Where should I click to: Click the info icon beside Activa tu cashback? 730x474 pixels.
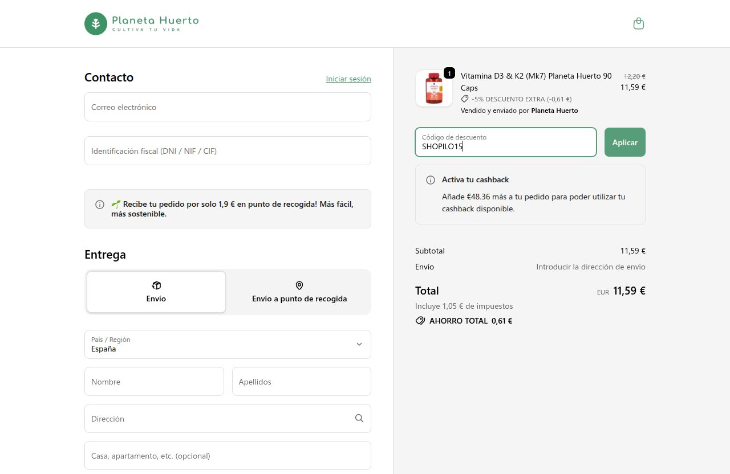click(431, 180)
